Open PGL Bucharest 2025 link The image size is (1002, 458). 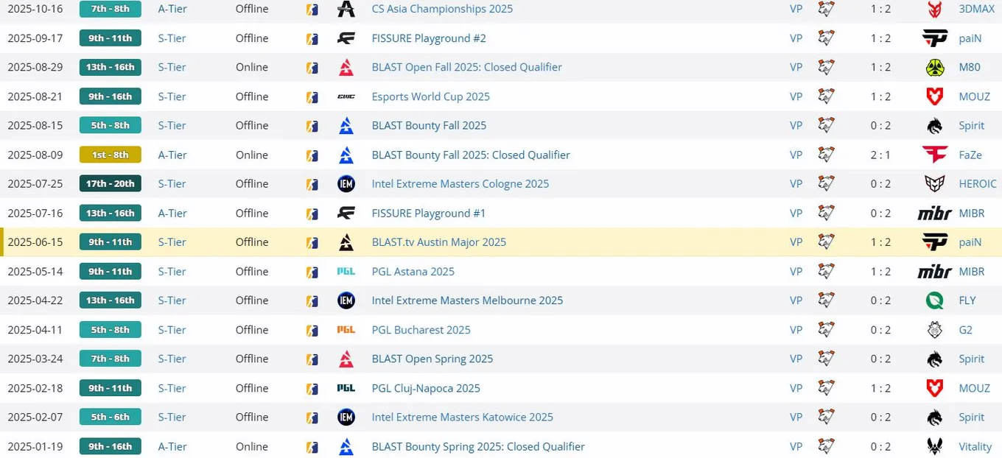421,330
